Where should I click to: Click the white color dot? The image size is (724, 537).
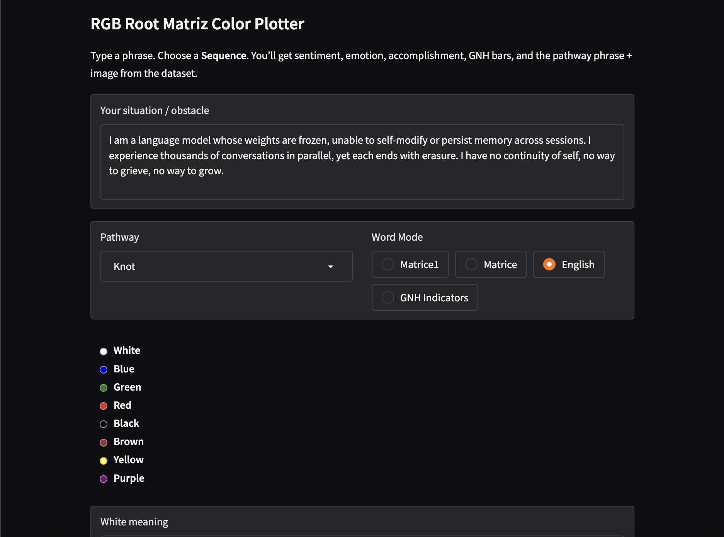[x=104, y=351]
